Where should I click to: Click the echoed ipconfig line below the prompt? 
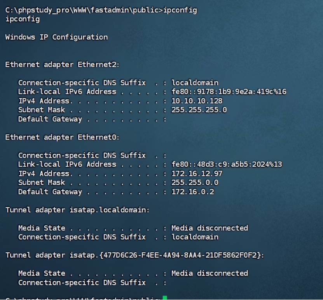pos(23,19)
